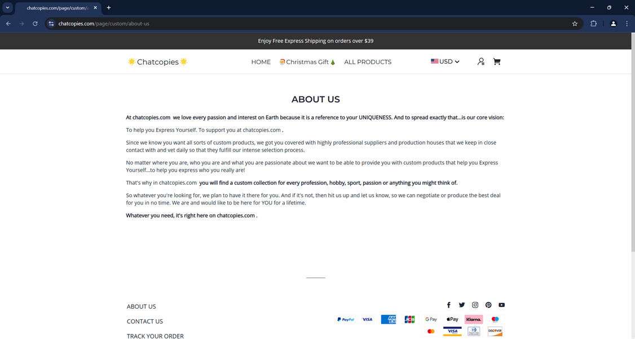Click the 'Whatever you need' closing line

click(x=192, y=216)
